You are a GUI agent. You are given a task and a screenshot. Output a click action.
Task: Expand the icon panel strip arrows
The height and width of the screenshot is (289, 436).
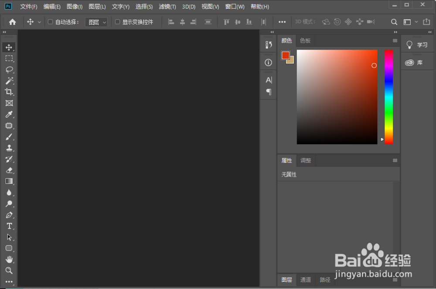click(272, 32)
